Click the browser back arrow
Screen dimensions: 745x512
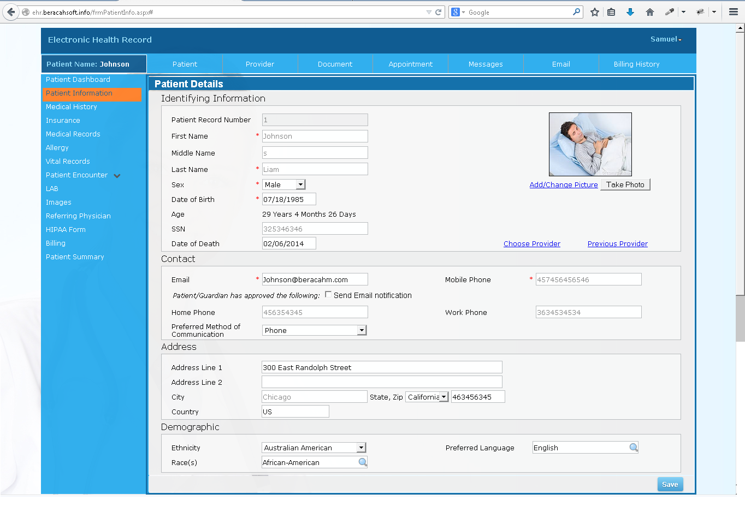pyautogui.click(x=11, y=12)
